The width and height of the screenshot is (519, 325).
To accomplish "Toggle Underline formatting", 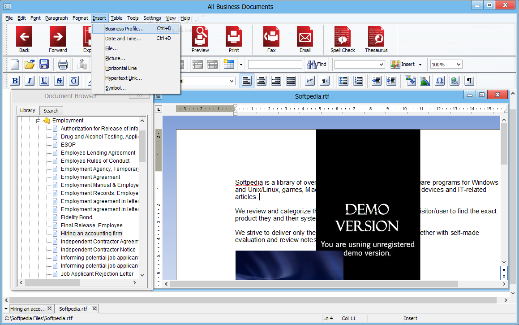I will pyautogui.click(x=44, y=81).
